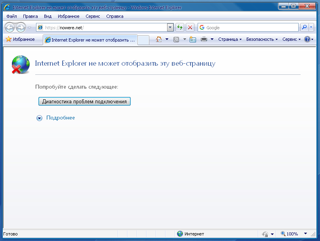320x241 pixels.
Task: Click the address bar with nowere.net URL
Action: pos(102,28)
